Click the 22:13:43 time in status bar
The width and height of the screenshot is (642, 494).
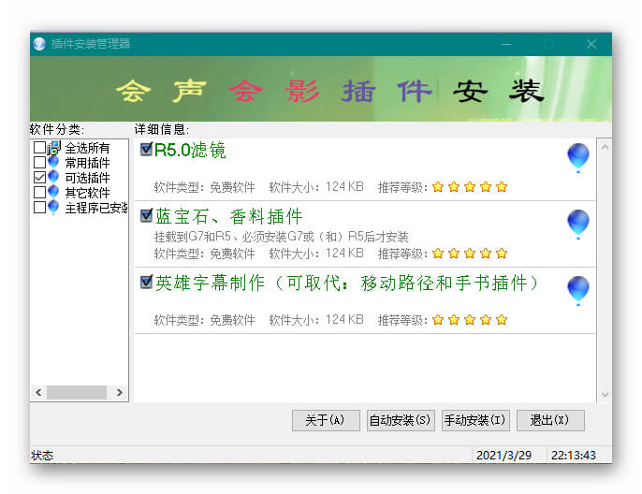click(x=573, y=455)
